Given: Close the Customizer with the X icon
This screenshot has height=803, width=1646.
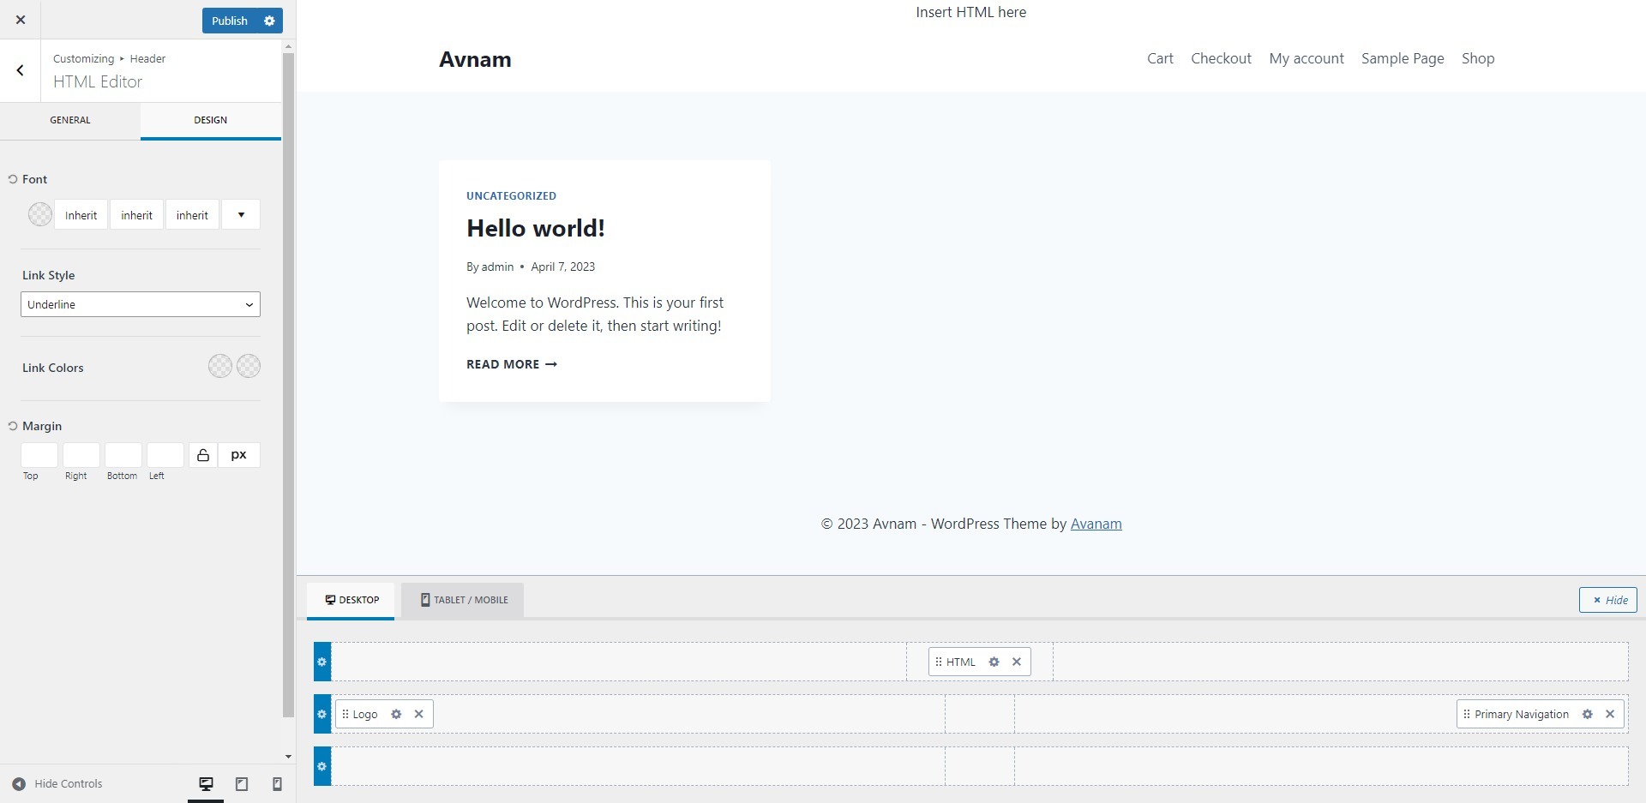Looking at the screenshot, I should pos(21,20).
